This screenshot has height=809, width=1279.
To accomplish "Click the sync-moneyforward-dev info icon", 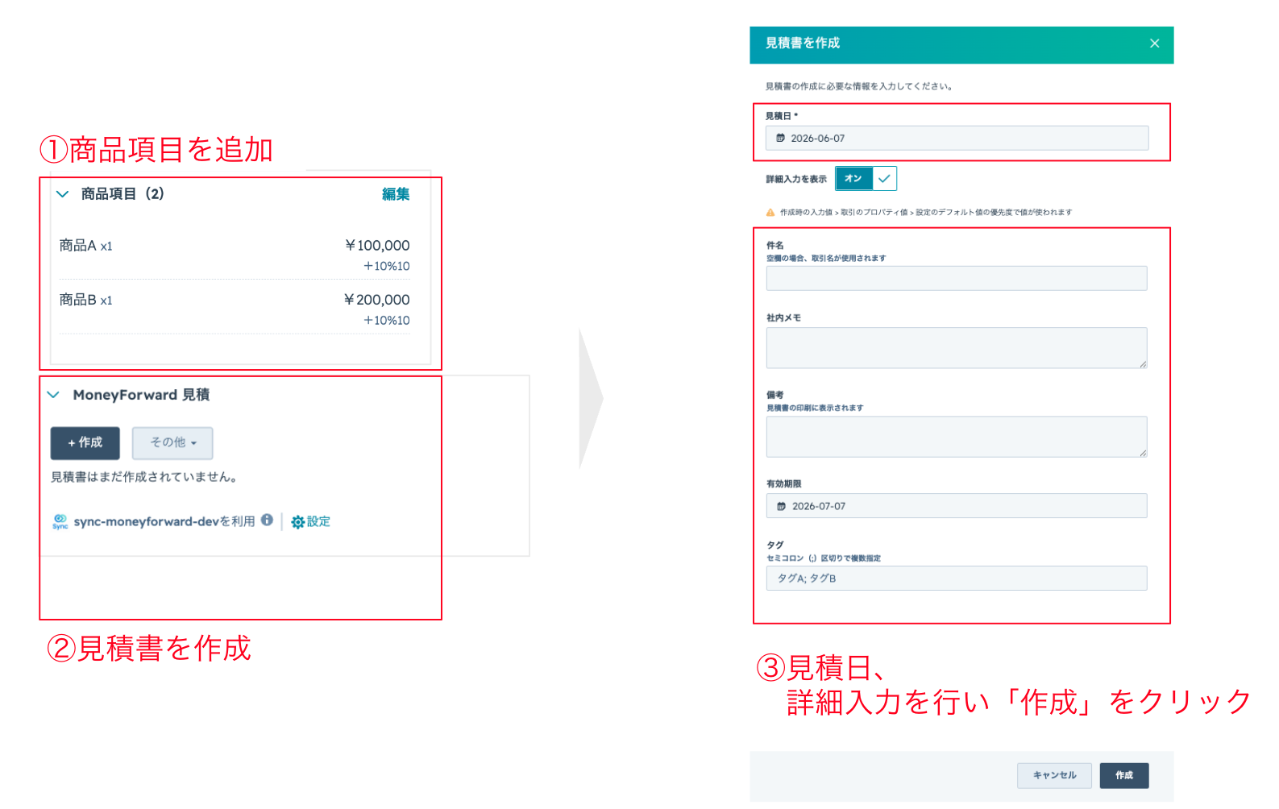I will pyautogui.click(x=267, y=521).
